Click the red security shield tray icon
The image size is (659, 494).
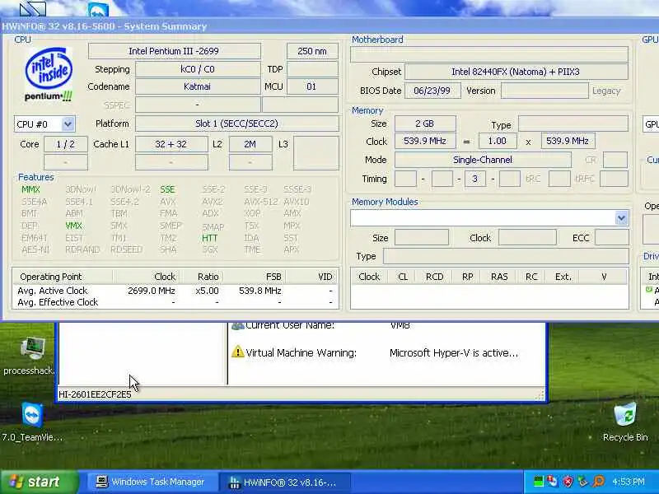568,482
